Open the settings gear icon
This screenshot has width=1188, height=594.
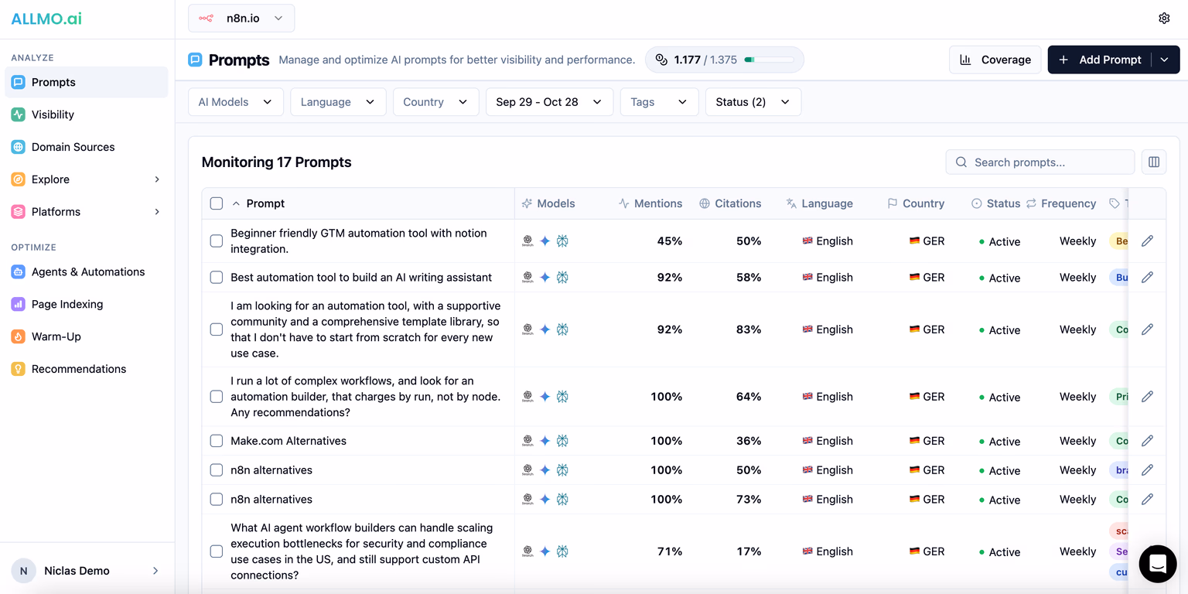coord(1164,19)
